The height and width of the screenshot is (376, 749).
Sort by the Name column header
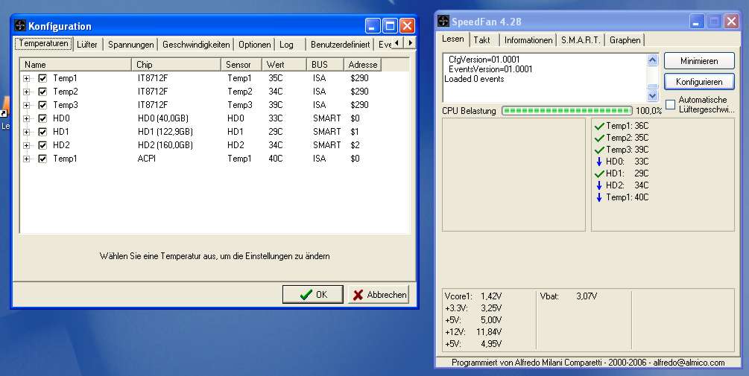[x=76, y=65]
